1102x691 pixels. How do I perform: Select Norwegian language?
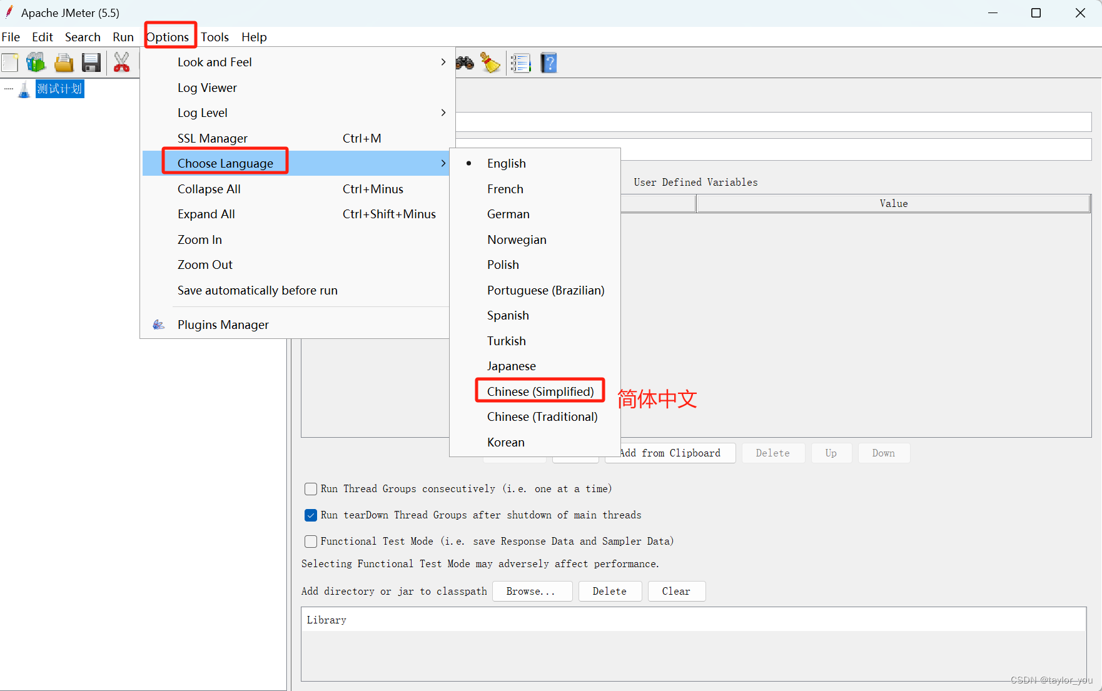[517, 240]
